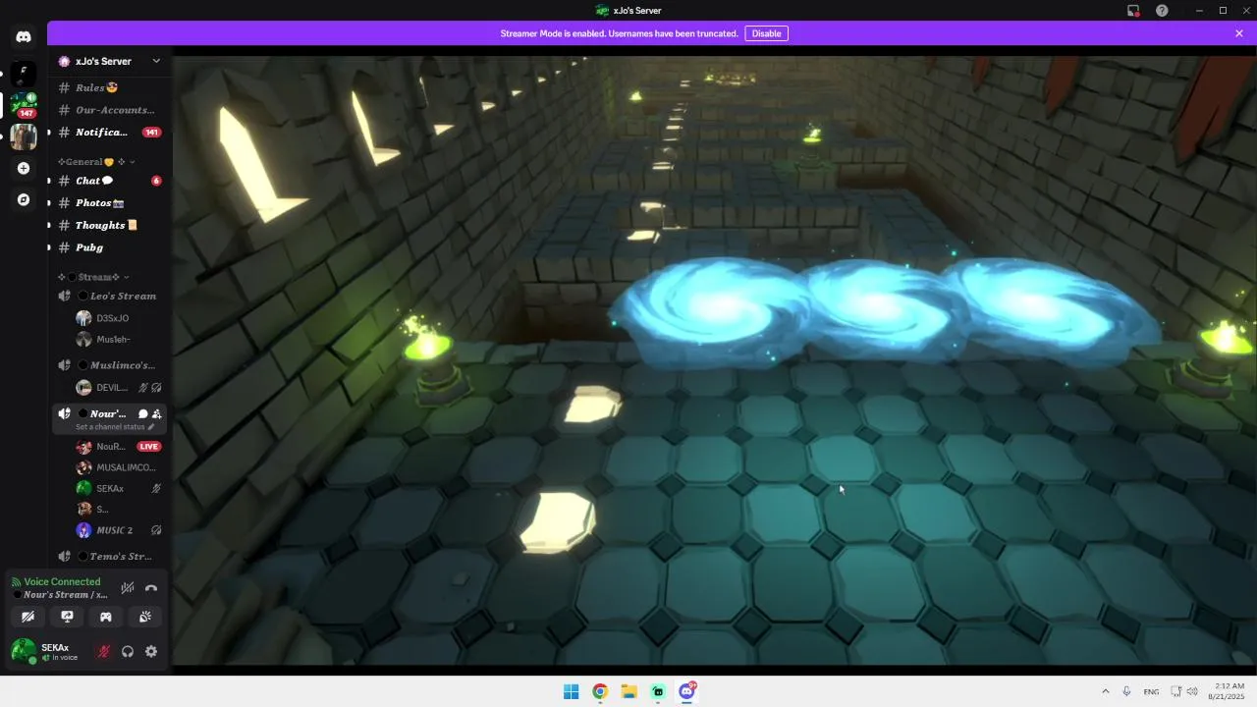Open the Photos channel

(109, 202)
